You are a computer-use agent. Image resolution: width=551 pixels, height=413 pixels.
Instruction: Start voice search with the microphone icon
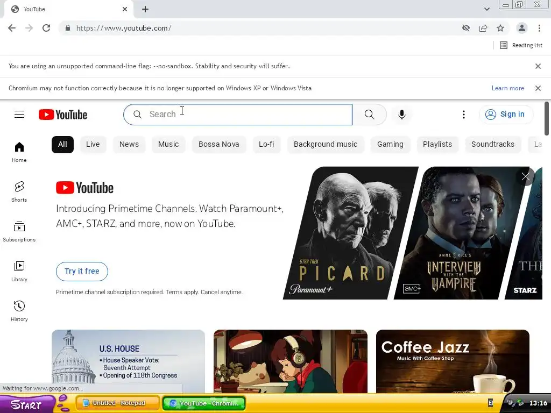[x=401, y=114]
